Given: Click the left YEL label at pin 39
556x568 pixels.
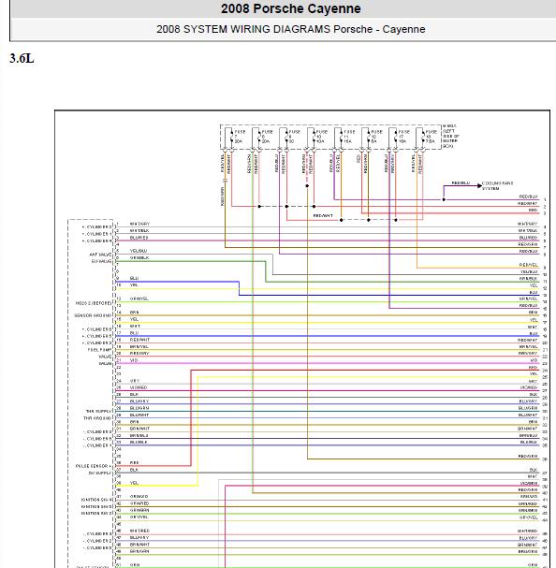Looking at the screenshot, I should pyautogui.click(x=134, y=483).
